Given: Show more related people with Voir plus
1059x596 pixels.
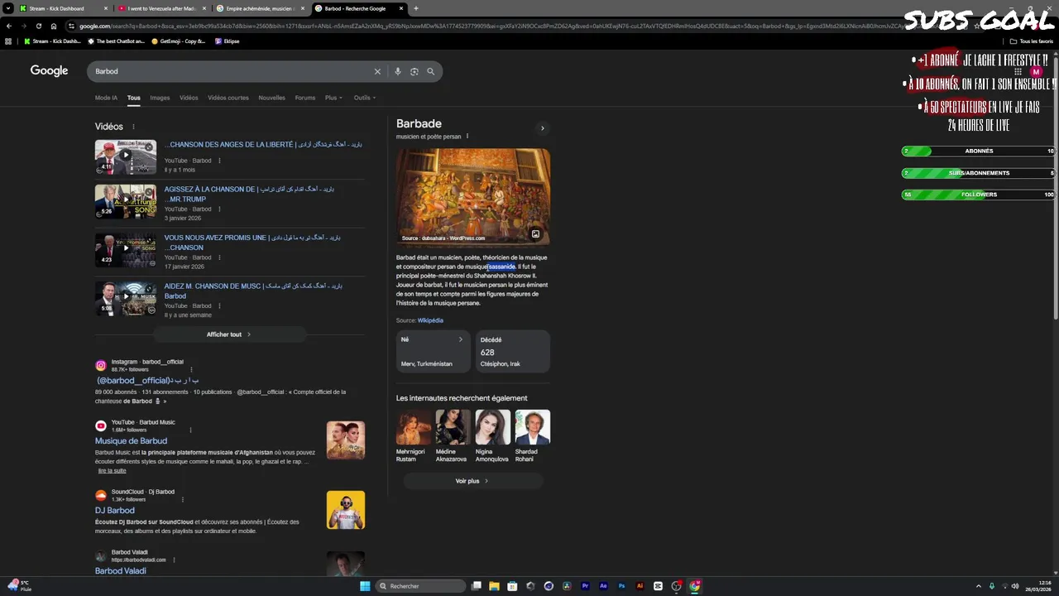Looking at the screenshot, I should (x=472, y=481).
